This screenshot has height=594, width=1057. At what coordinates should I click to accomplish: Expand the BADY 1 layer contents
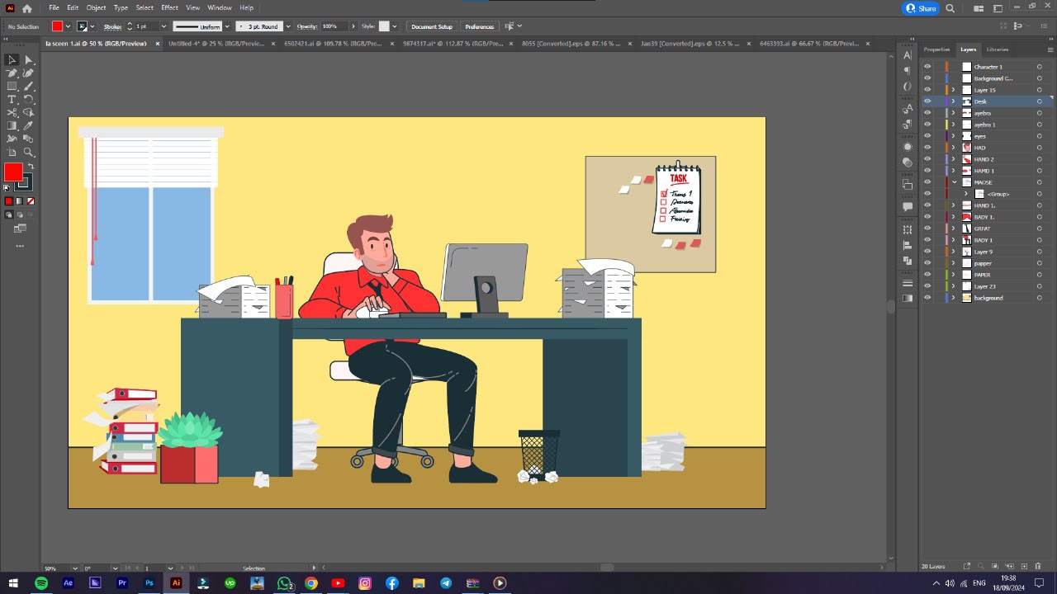[954, 240]
